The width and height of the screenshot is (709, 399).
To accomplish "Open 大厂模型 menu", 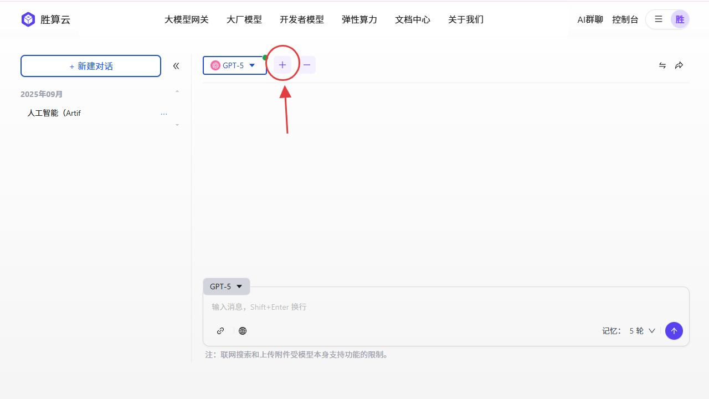I will point(244,19).
